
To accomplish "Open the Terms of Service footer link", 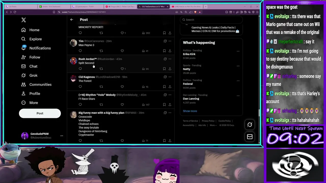I will (x=190, y=121).
